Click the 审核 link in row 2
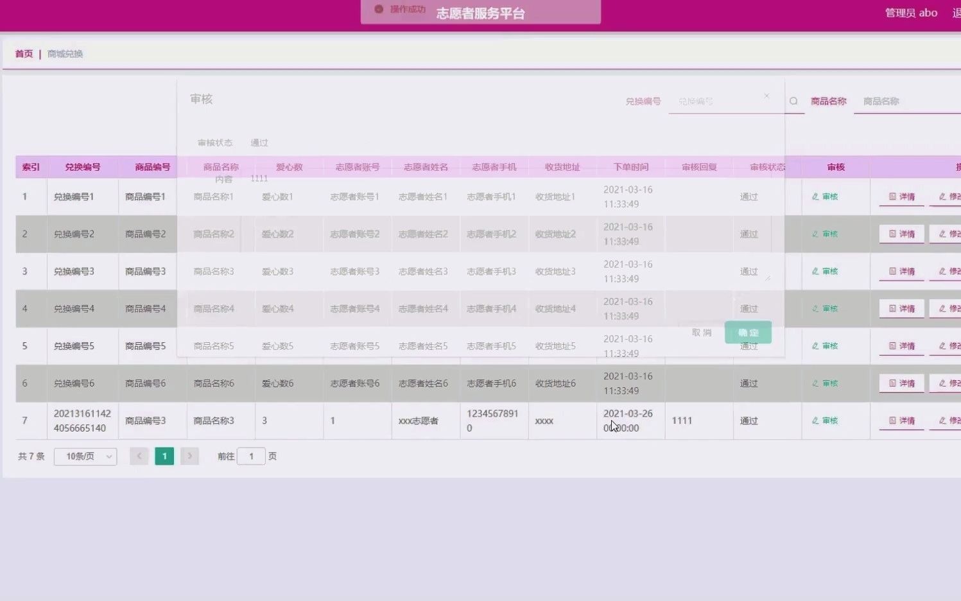Screen dimensions: 961x601 825,234
